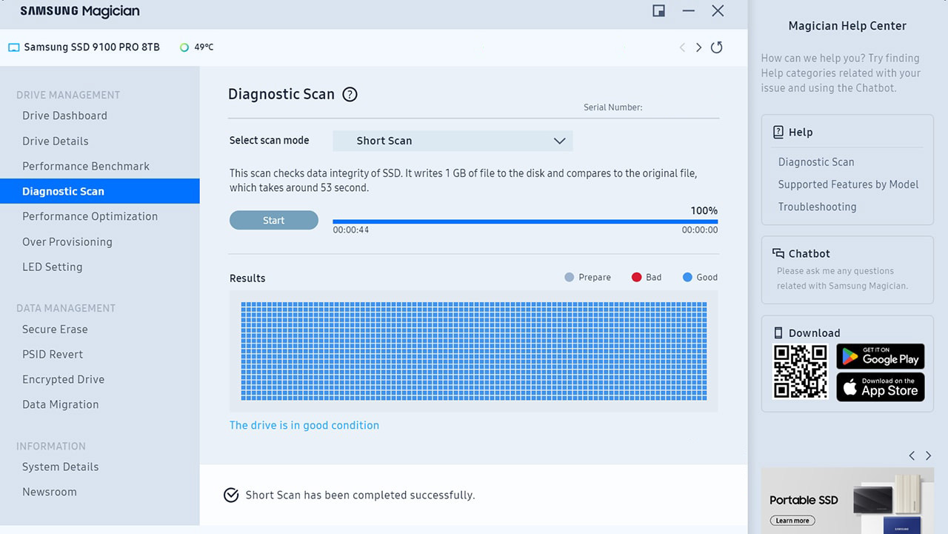Viewport: 948px width, 534px height.
Task: Open the Google Play download badge
Action: pos(880,356)
